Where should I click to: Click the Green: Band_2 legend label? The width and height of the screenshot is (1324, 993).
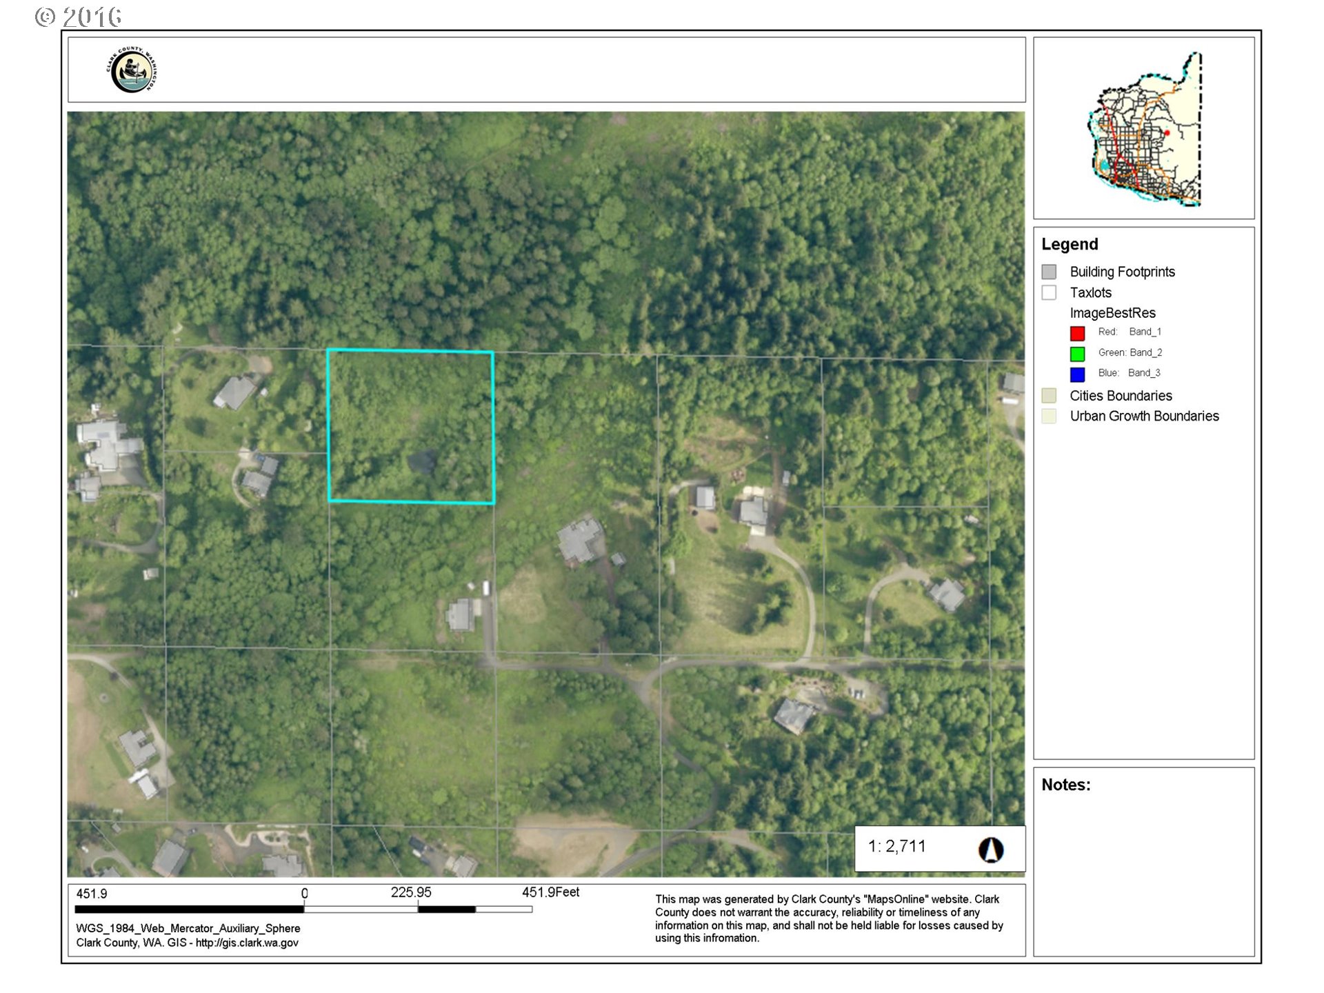tap(1130, 352)
